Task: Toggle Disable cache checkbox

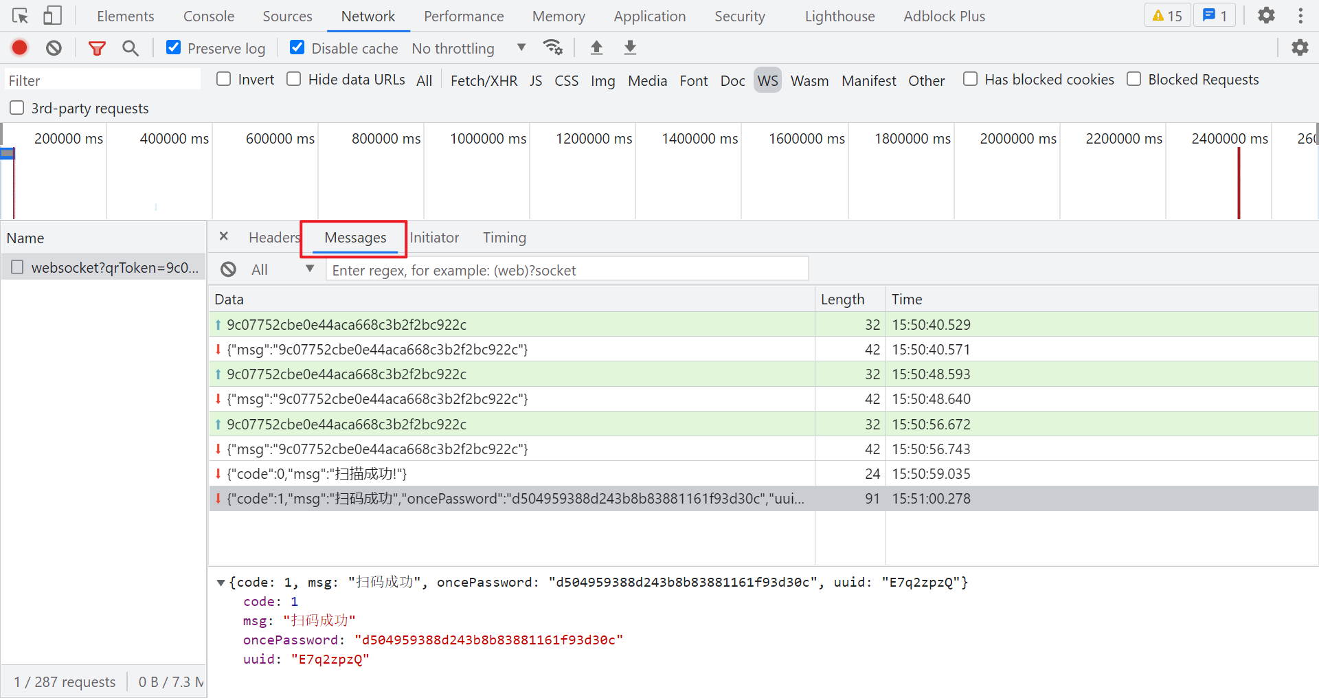Action: pyautogui.click(x=297, y=47)
